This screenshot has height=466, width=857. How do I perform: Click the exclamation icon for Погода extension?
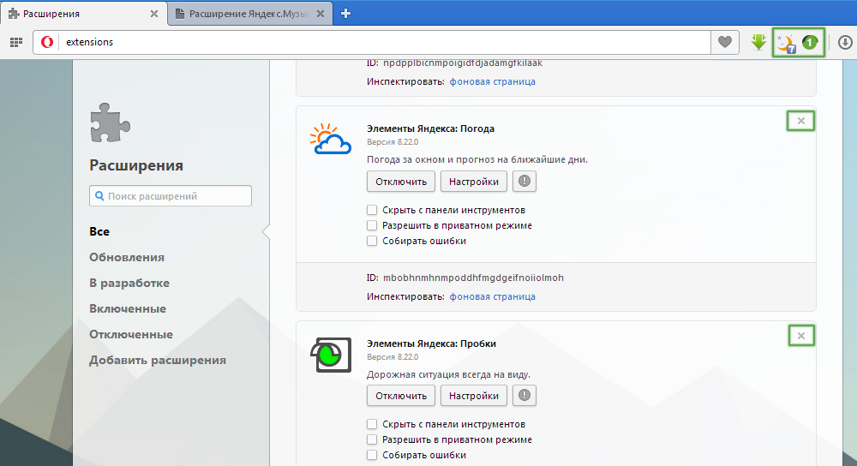(x=524, y=182)
